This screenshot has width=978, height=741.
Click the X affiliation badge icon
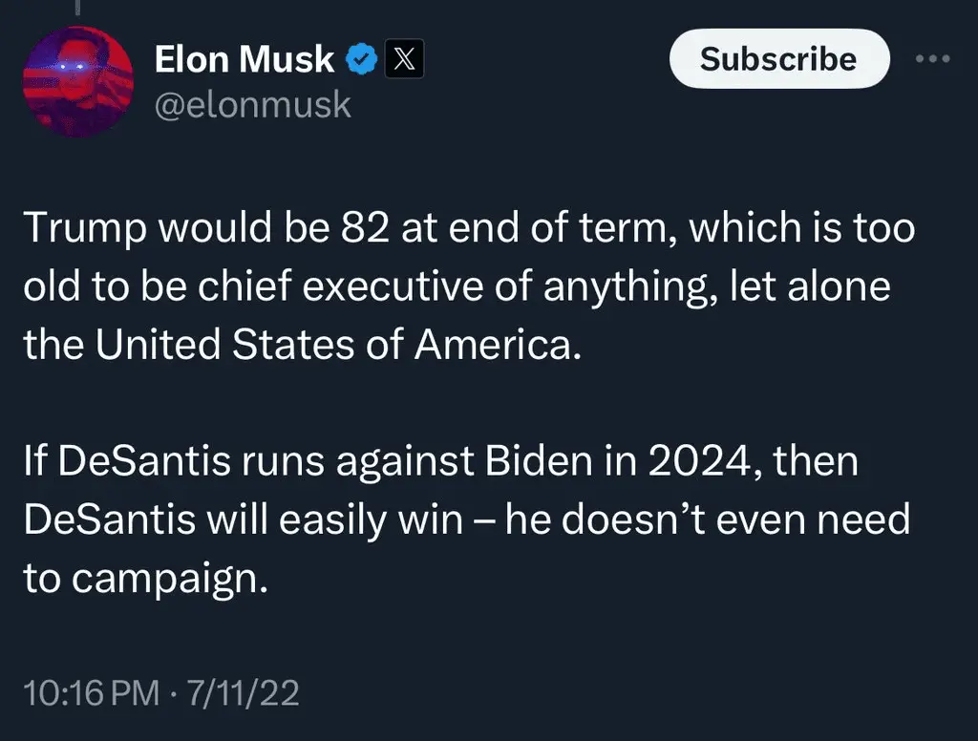[404, 61]
